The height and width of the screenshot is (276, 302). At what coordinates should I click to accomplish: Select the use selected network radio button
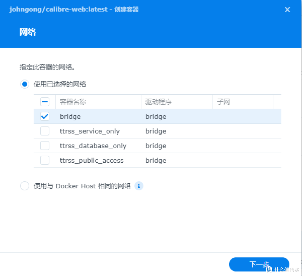tap(25, 84)
